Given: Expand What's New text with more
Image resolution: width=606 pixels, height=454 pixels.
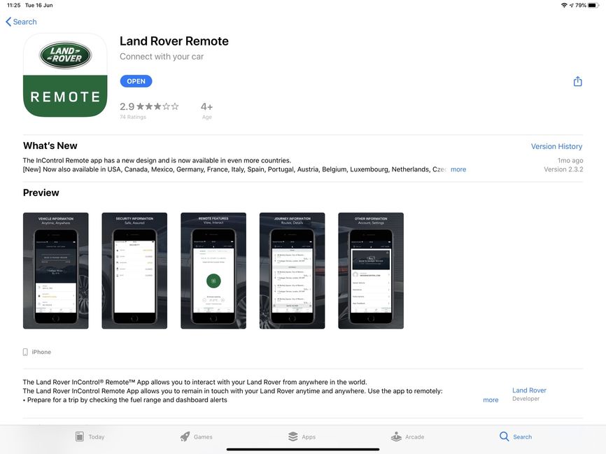Looking at the screenshot, I should [x=458, y=169].
